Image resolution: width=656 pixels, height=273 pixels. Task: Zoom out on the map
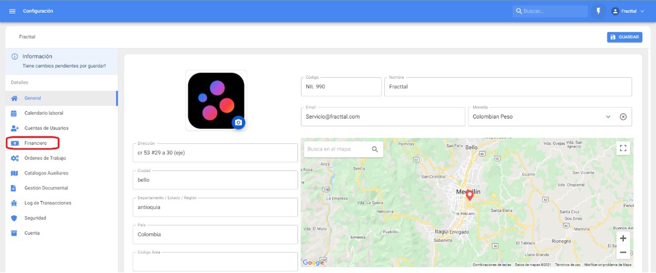(623, 253)
